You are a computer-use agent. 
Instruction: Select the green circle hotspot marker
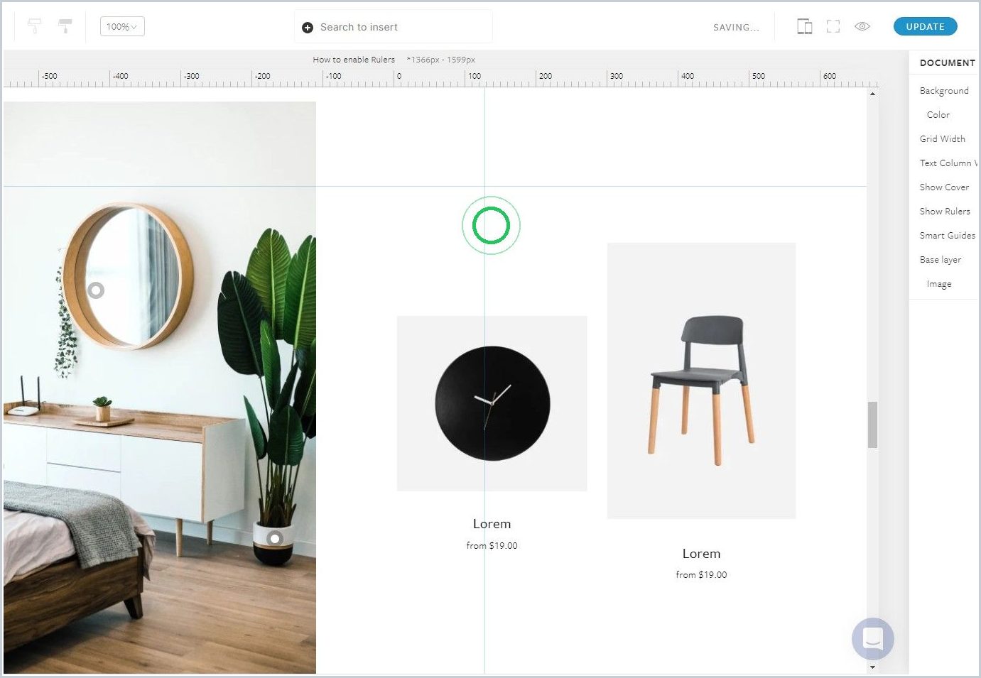tap(491, 226)
